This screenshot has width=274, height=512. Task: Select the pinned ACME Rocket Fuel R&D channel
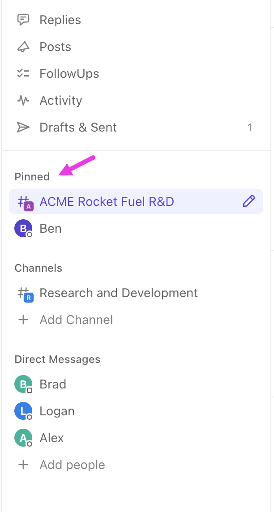[x=107, y=201]
